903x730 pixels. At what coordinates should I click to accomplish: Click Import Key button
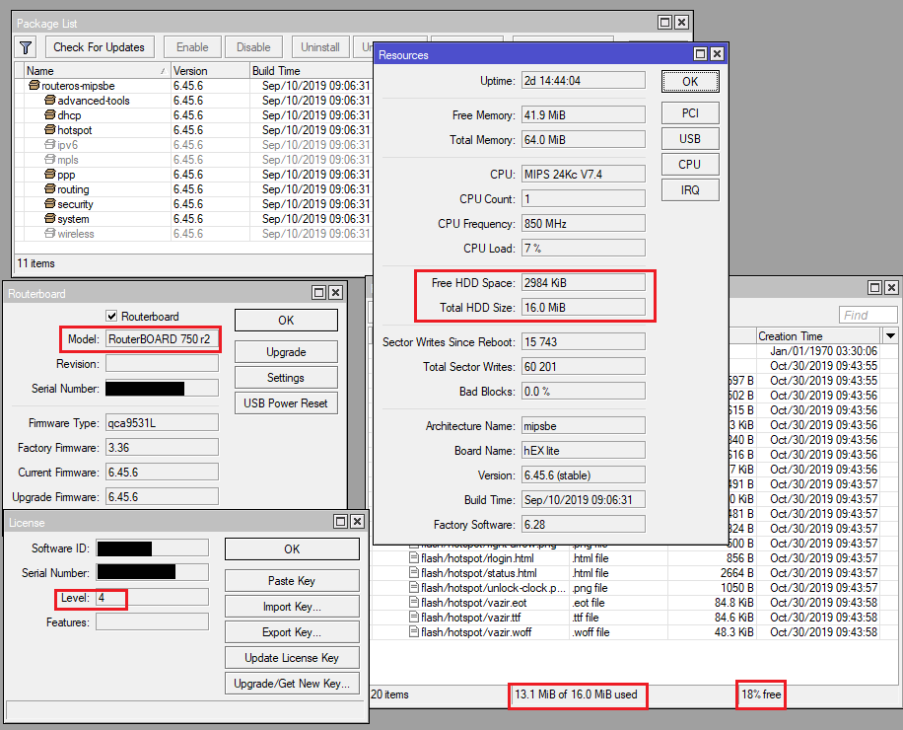(292, 607)
